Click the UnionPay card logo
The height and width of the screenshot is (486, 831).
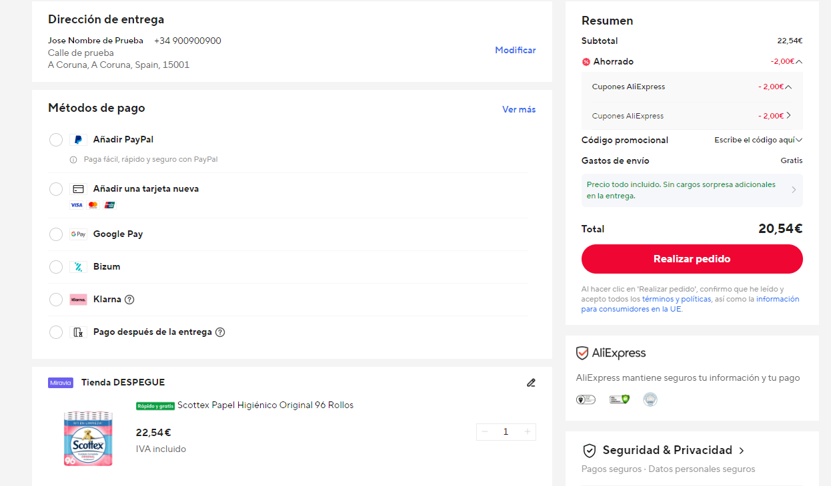[x=109, y=205]
